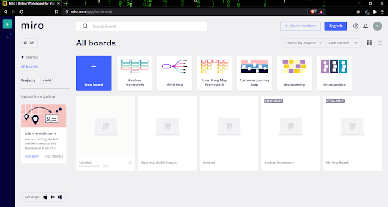Open the green team workspace icon

pyautogui.click(x=7, y=24)
